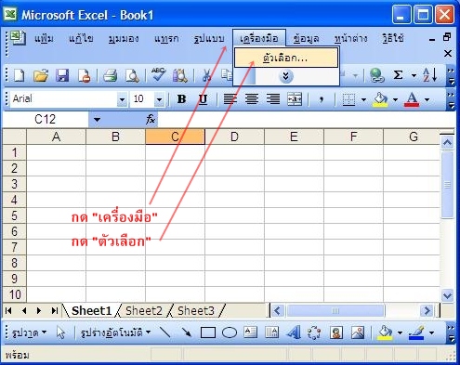
Task: Open the ข้อมูล menu
Action: pyautogui.click(x=306, y=38)
